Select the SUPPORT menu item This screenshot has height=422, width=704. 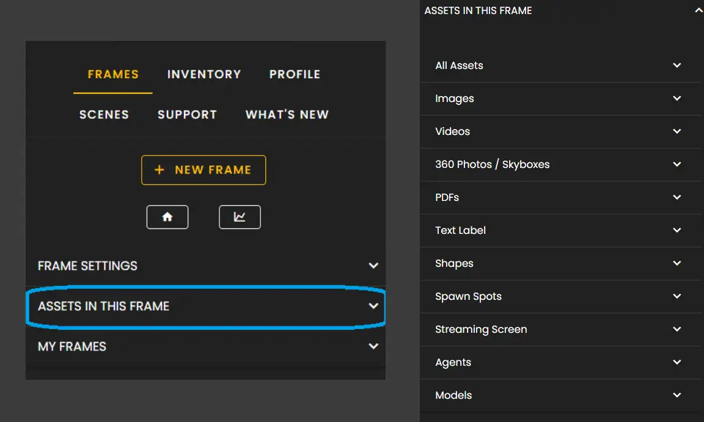point(187,114)
